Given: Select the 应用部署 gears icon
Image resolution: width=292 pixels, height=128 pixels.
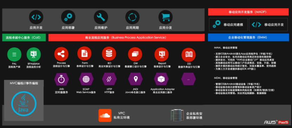Looking at the screenshot, I should pos(68,17).
